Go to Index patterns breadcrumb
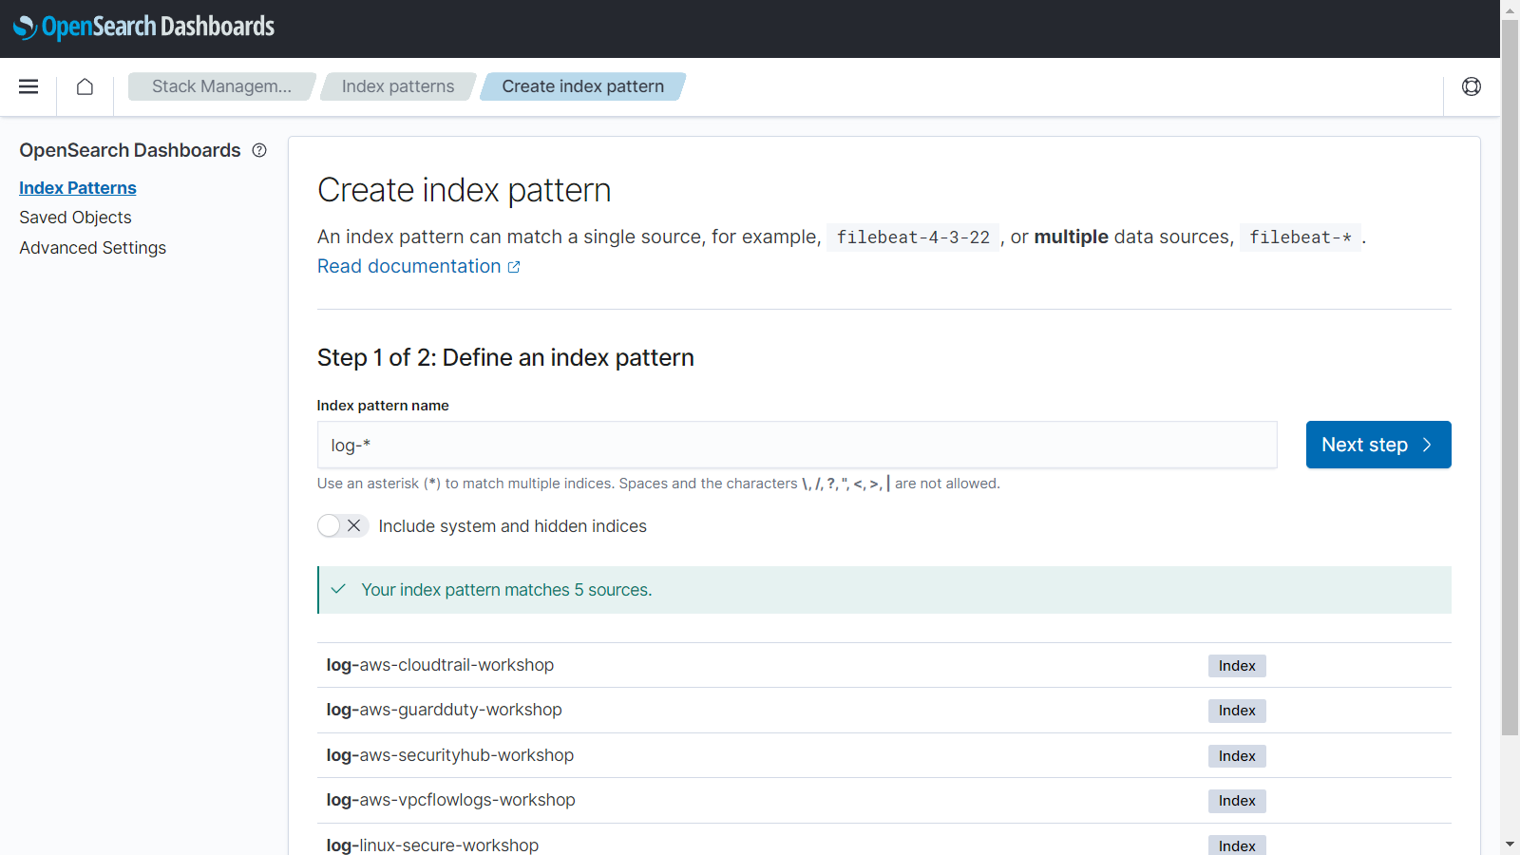1520x855 pixels. 398,86
